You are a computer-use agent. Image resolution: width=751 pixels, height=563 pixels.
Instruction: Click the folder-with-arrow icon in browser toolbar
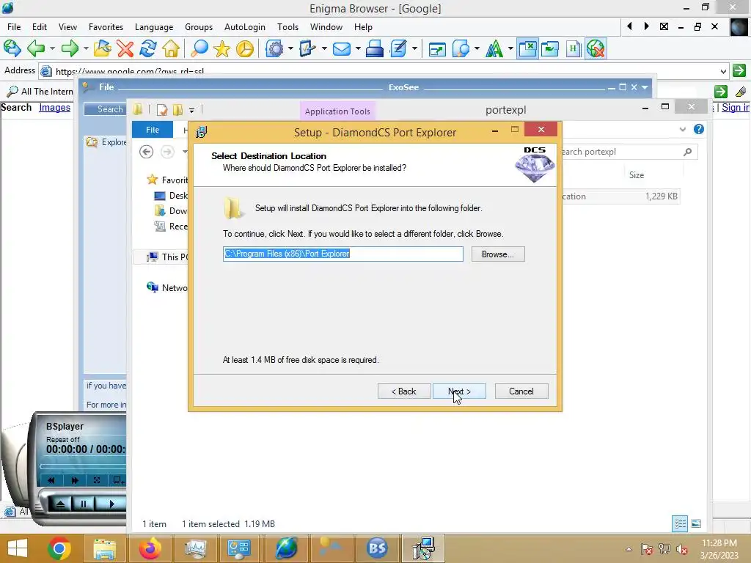(102, 48)
